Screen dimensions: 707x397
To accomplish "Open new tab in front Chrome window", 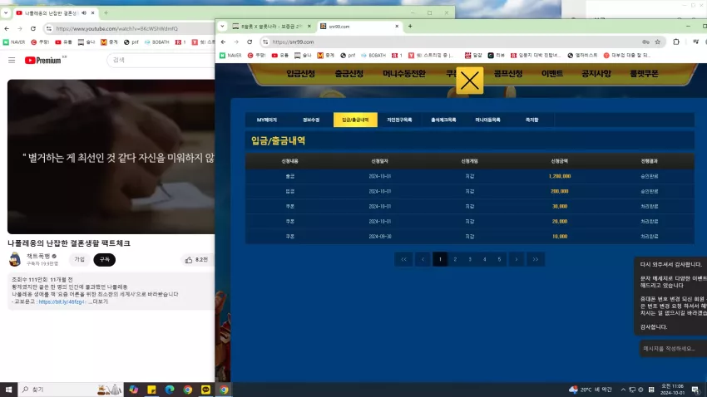I will [410, 26].
